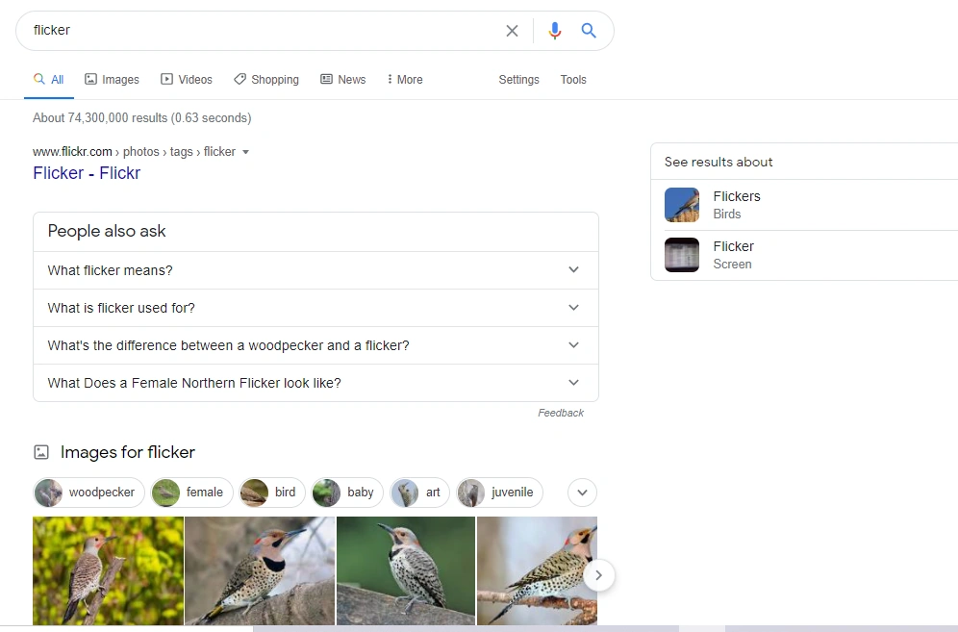The height and width of the screenshot is (632, 958).
Task: Select the juvenile image filter chip
Action: point(499,492)
